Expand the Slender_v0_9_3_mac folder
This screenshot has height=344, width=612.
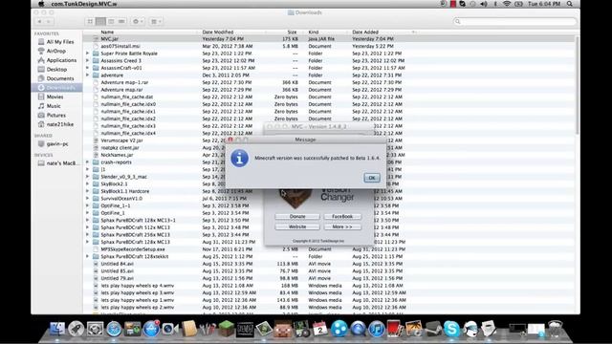tap(87, 177)
